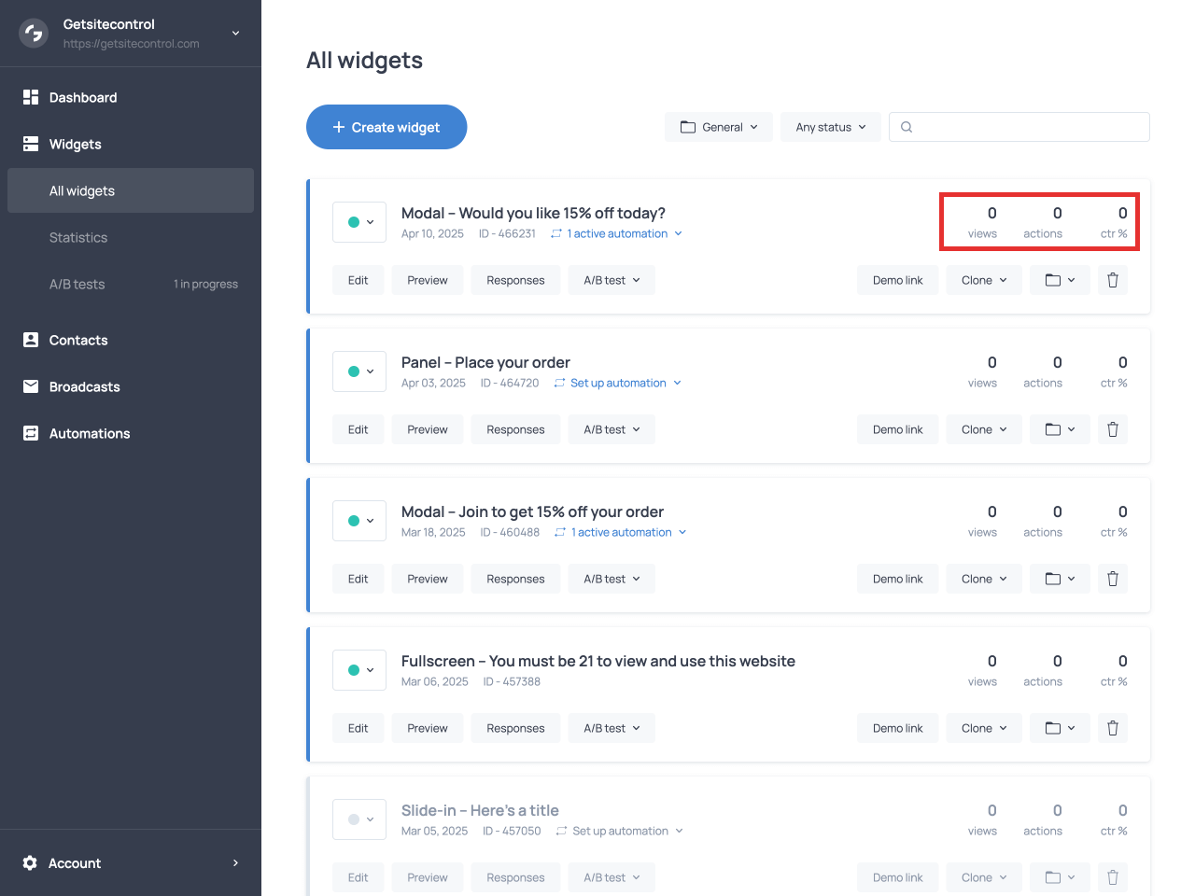1195x896 pixels.
Task: Toggle status of Panel – Place your order widget
Action: coord(359,371)
